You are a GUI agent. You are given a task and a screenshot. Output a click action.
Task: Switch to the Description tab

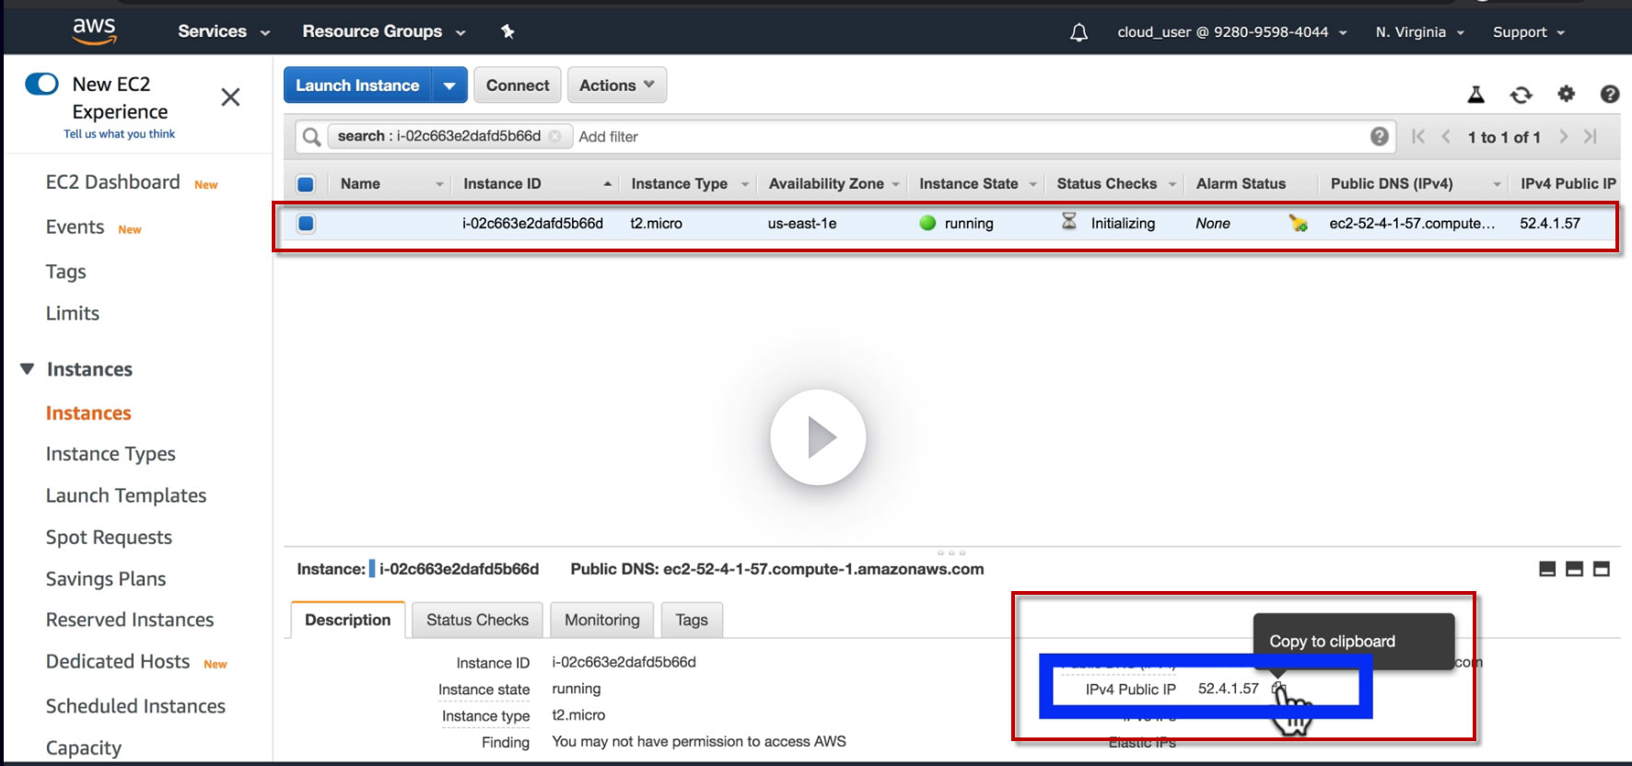tap(348, 620)
